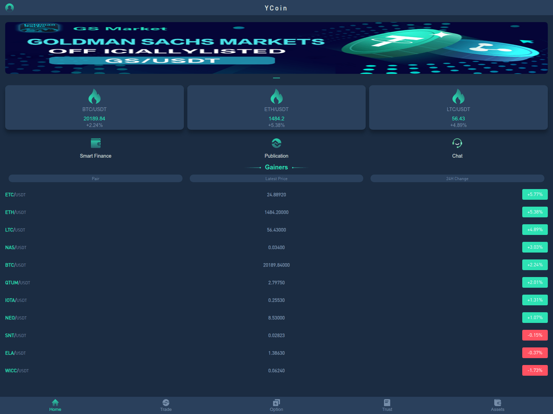Select the ETC/USDT pair row
The image size is (553, 414).
tap(276, 195)
